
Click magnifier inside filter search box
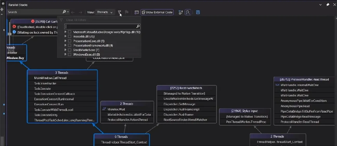coord(138,26)
